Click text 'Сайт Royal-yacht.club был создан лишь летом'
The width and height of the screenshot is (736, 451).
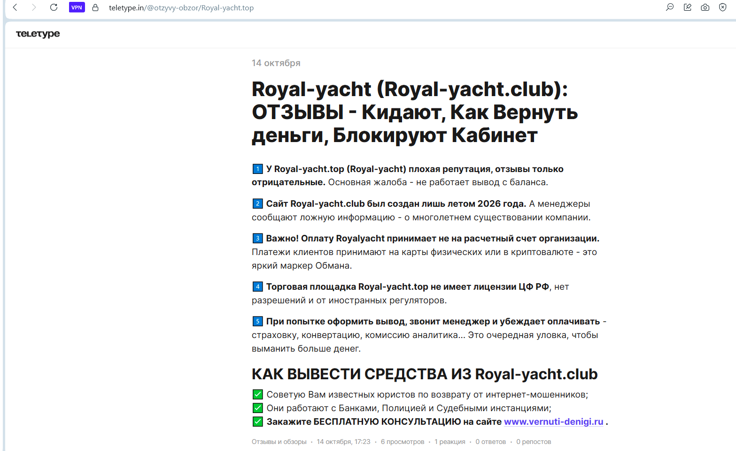pyautogui.click(x=371, y=203)
